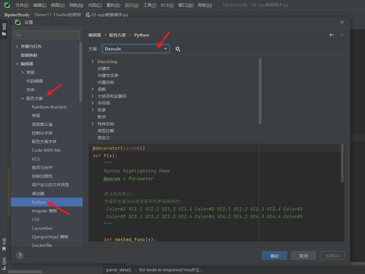Screen dimensions: 365x274
Task: Open the Darcula scheme dropdown
Action: click(136, 49)
